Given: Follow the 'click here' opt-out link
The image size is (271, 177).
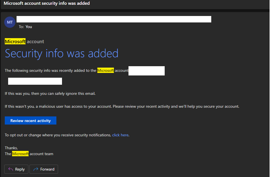Looking at the screenshot, I should click(x=120, y=135).
